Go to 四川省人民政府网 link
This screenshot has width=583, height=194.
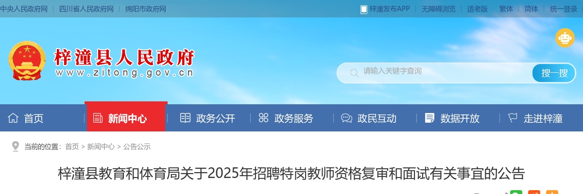[x=86, y=9]
